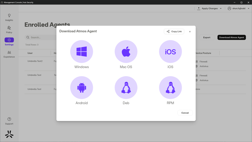Click the Device Posture column header
This screenshot has height=142, width=252.
203,53
